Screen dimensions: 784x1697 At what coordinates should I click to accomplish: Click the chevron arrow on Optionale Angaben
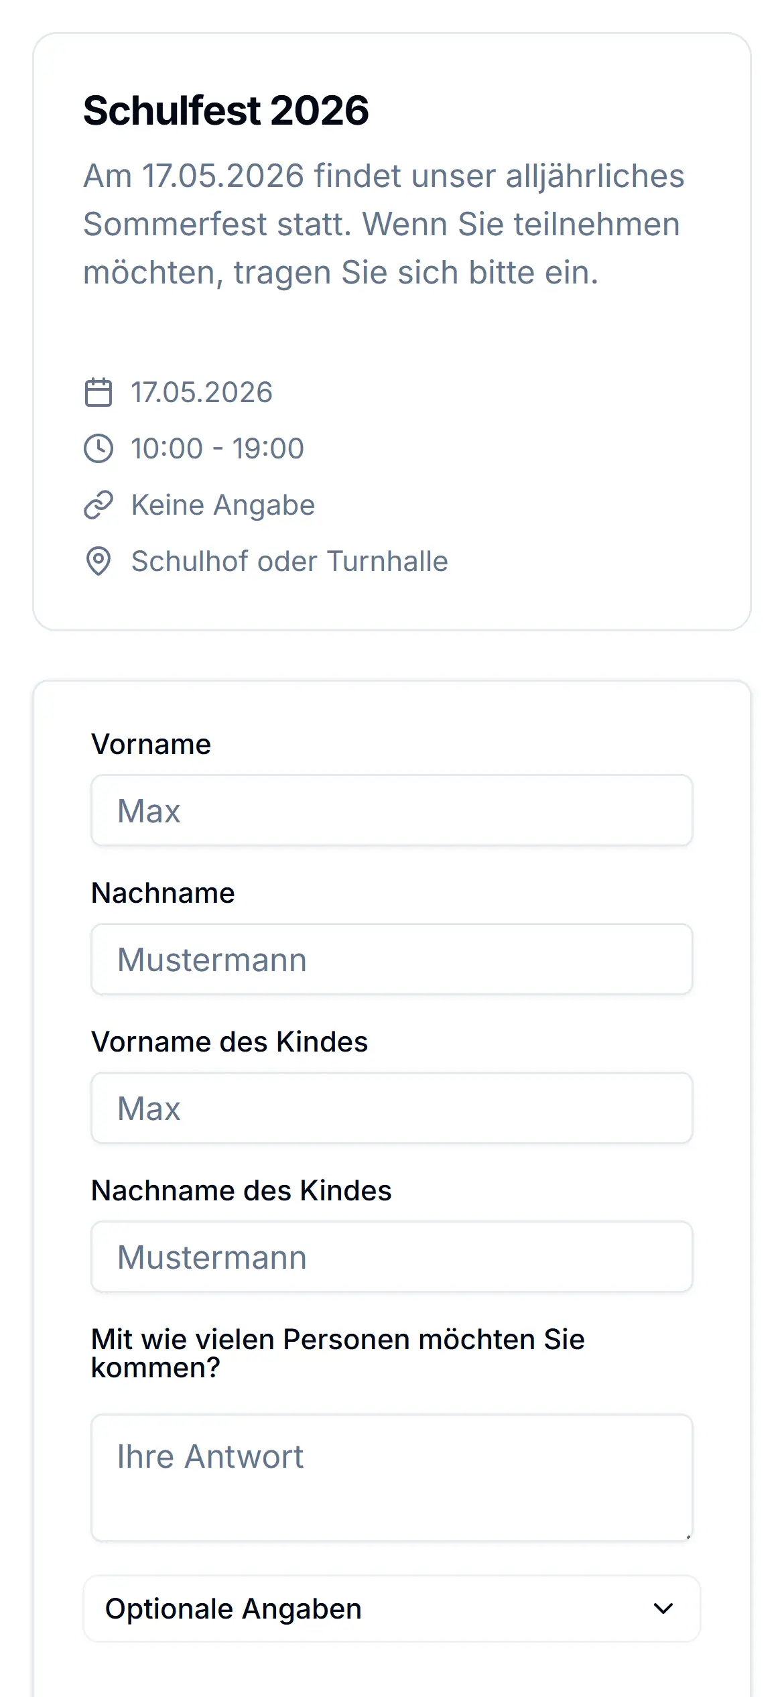point(663,1609)
